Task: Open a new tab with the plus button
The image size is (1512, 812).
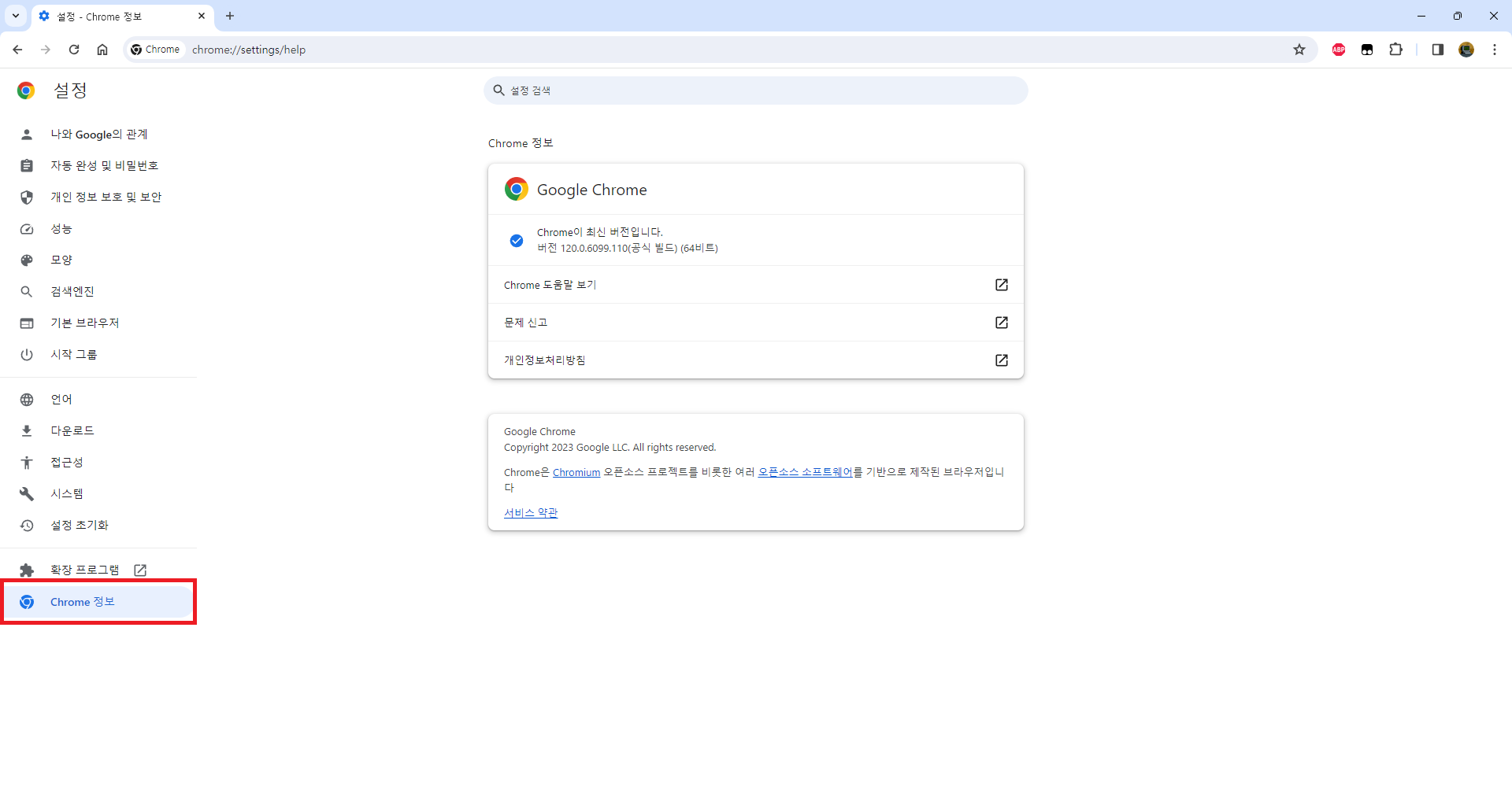Action: [230, 16]
